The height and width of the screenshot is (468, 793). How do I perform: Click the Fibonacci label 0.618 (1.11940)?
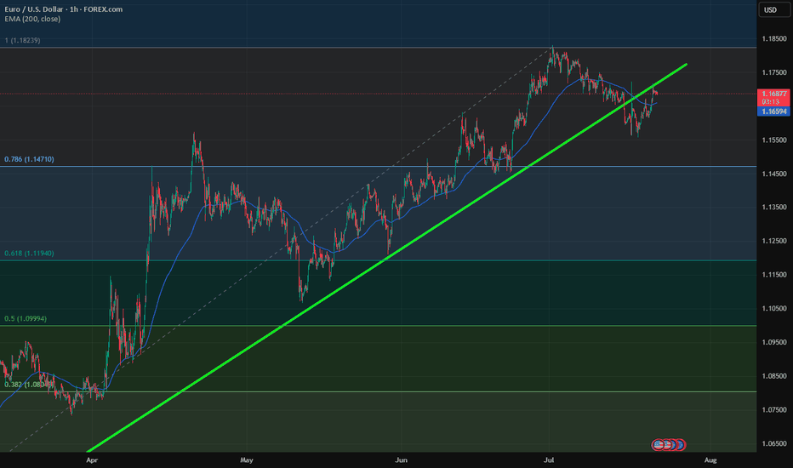(29, 253)
